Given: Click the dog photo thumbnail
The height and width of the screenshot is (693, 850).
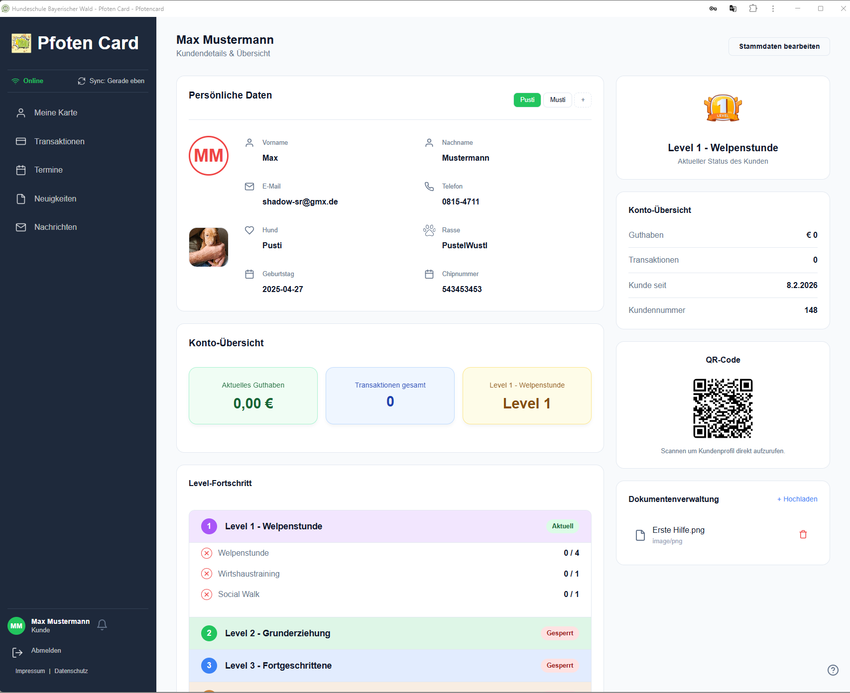Looking at the screenshot, I should click(209, 247).
